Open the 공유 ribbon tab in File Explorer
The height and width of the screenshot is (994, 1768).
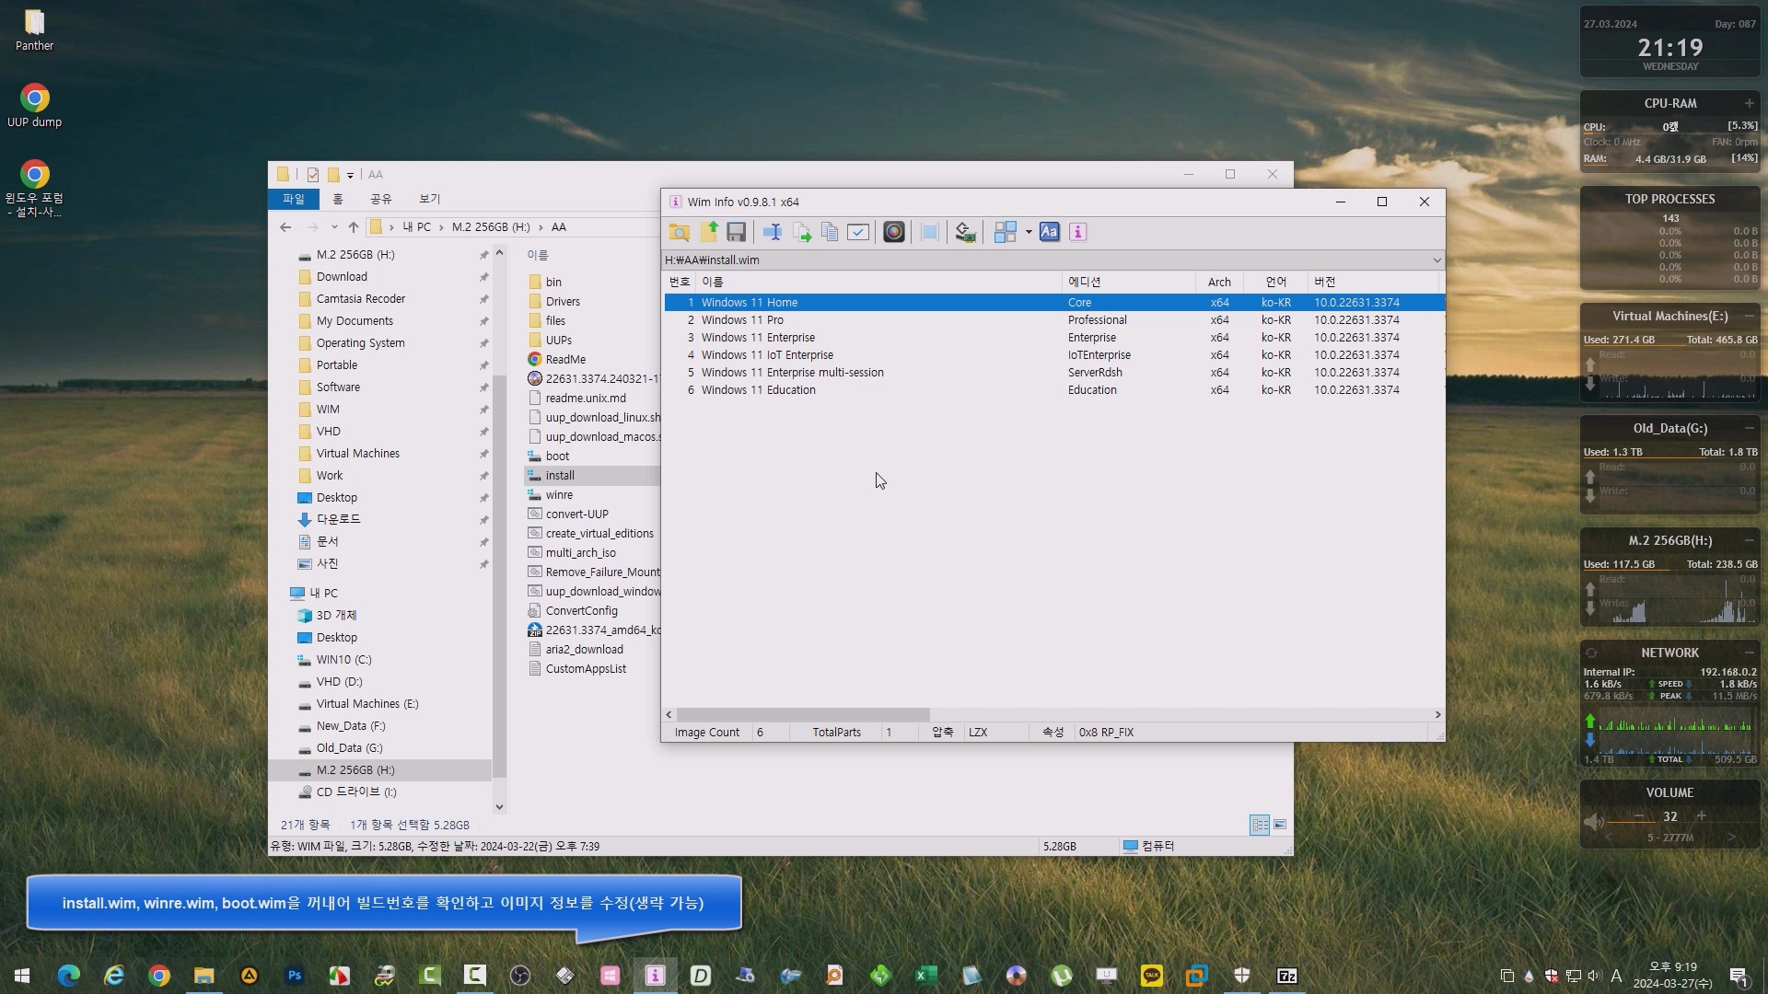(x=381, y=199)
